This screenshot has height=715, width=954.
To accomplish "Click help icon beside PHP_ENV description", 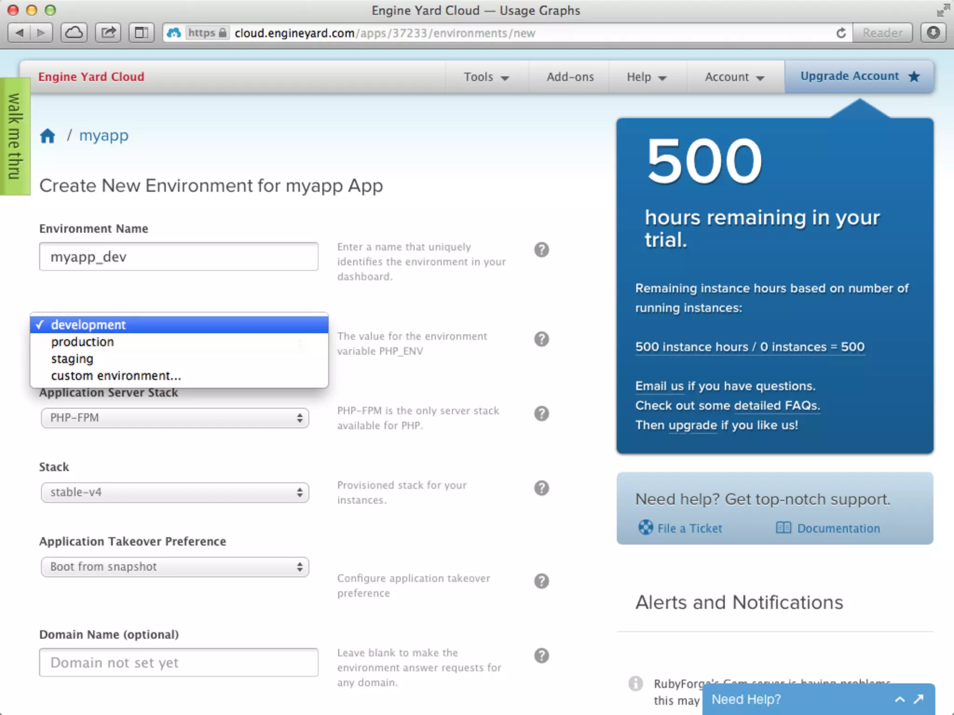I will (x=541, y=339).
